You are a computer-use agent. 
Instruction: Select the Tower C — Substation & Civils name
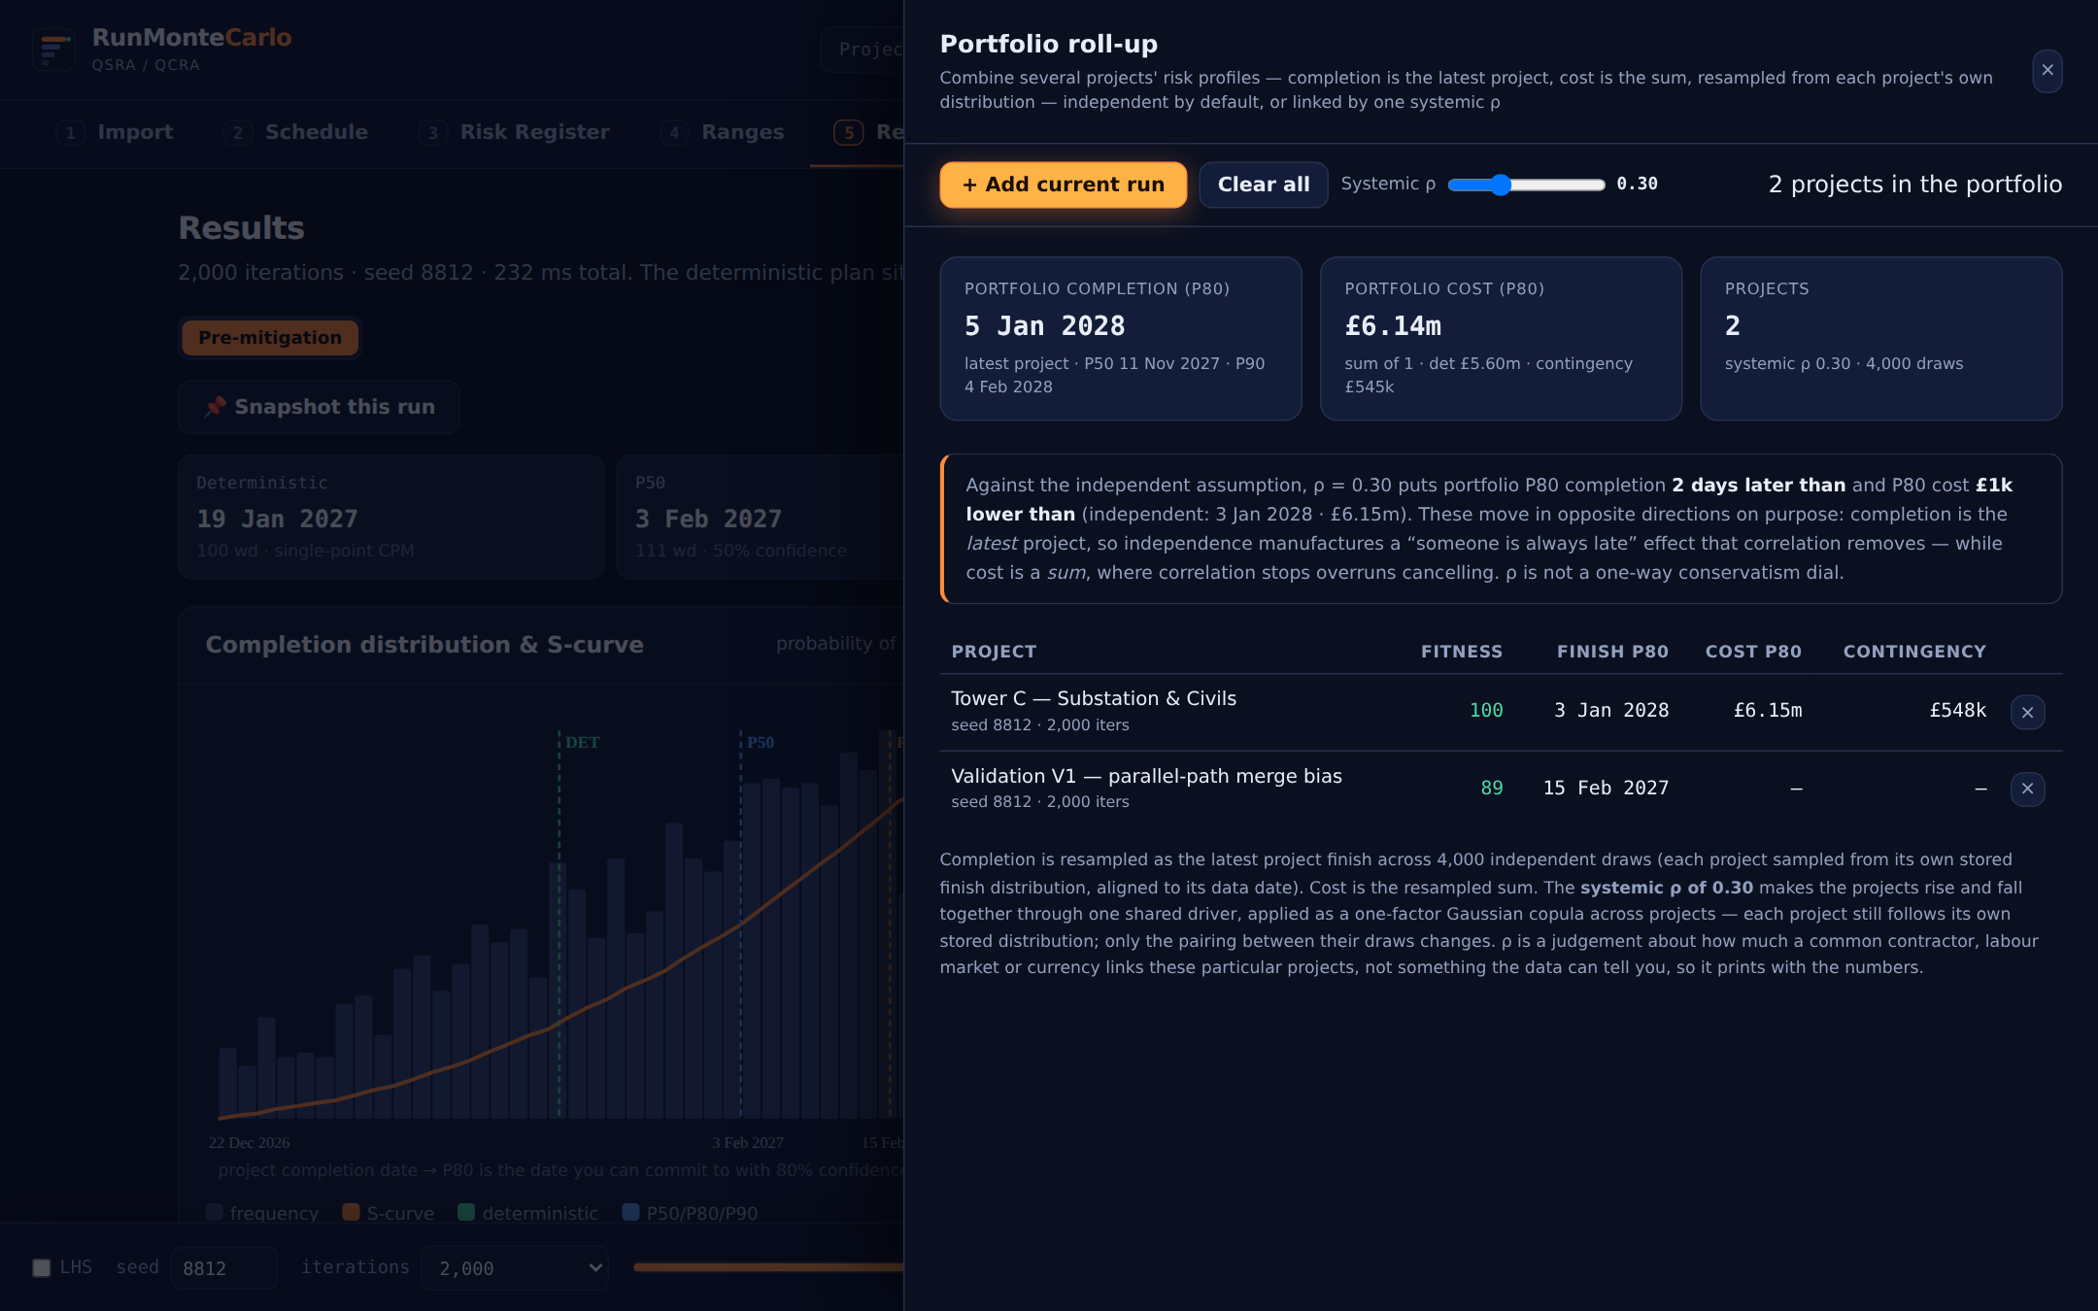point(1094,698)
